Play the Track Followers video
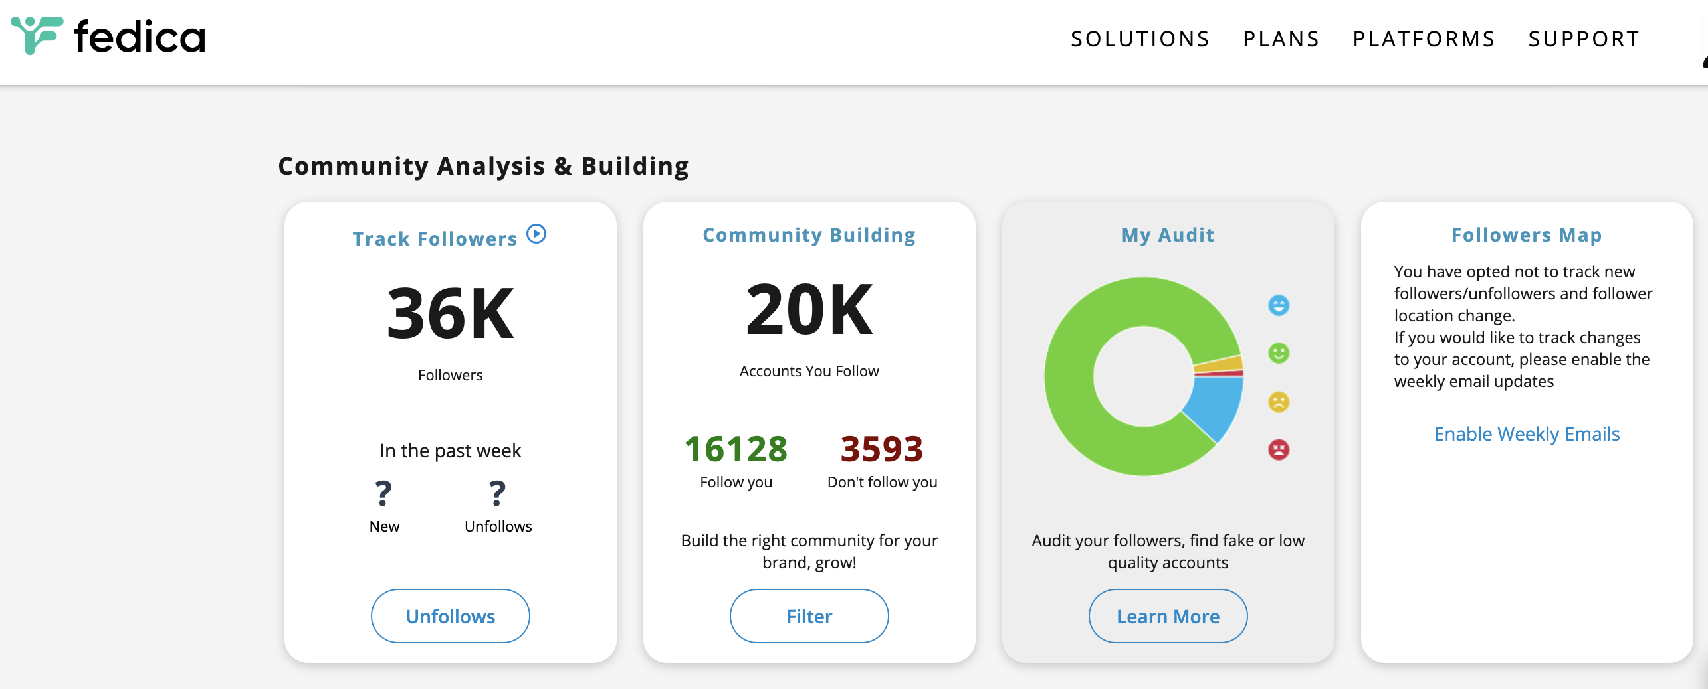The width and height of the screenshot is (1708, 689). click(x=536, y=234)
